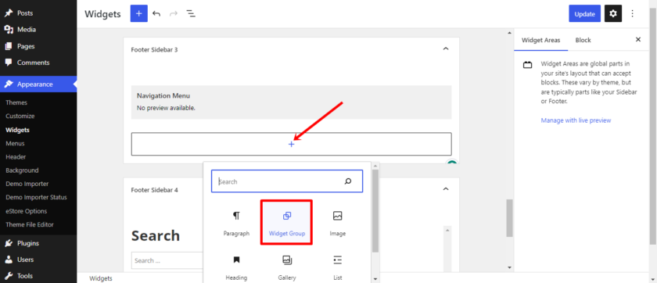The height and width of the screenshot is (283, 657).
Task: Undo the last change
Action: [x=156, y=14]
